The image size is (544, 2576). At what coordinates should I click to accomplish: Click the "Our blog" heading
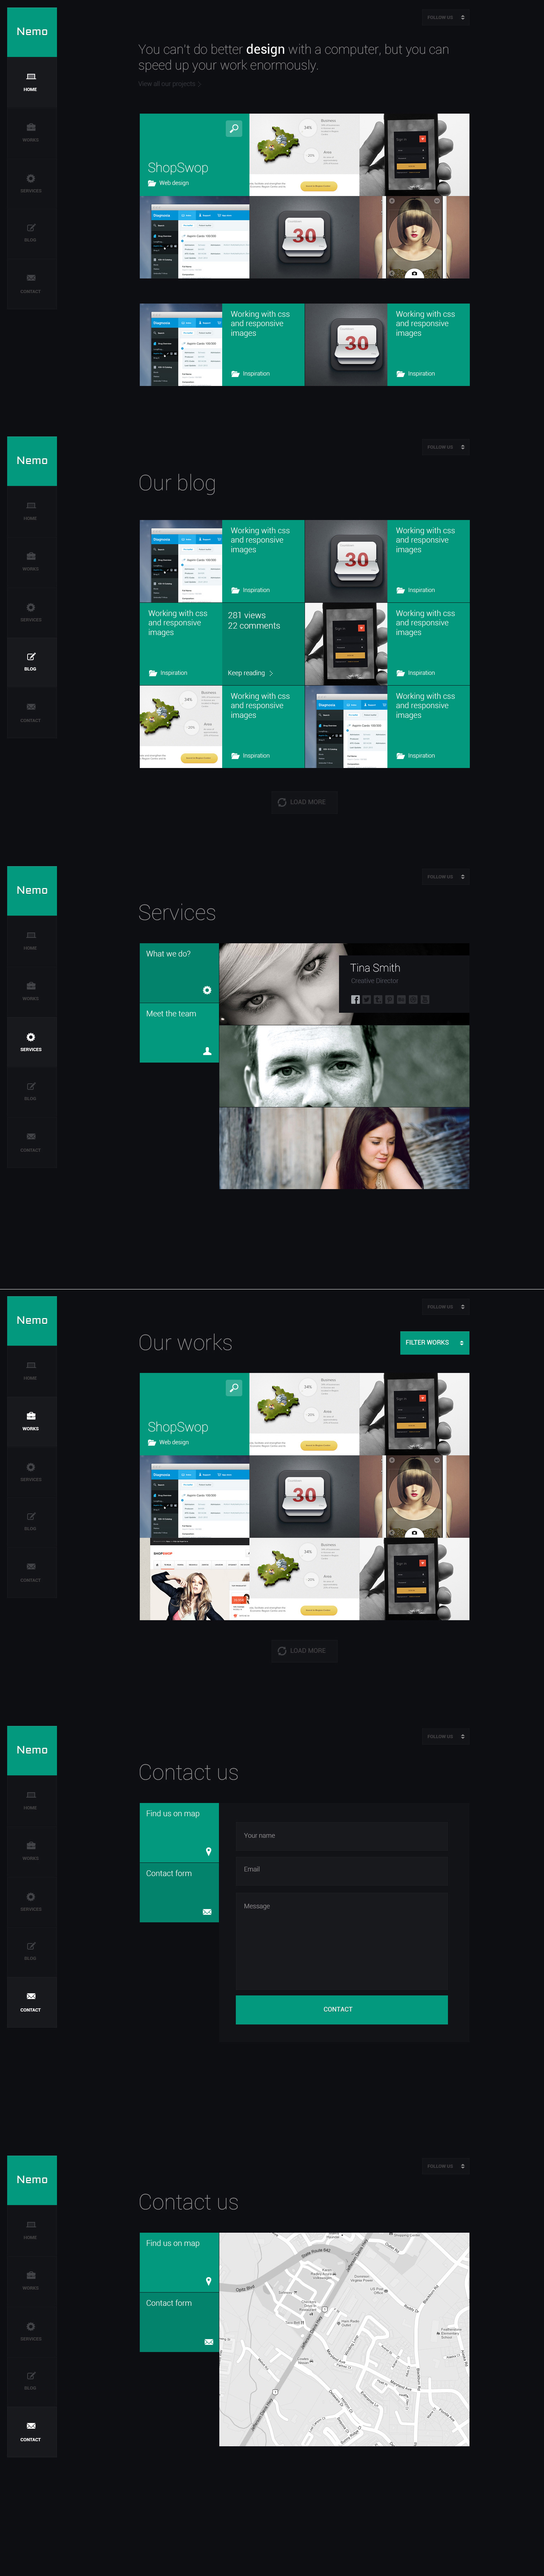177,483
